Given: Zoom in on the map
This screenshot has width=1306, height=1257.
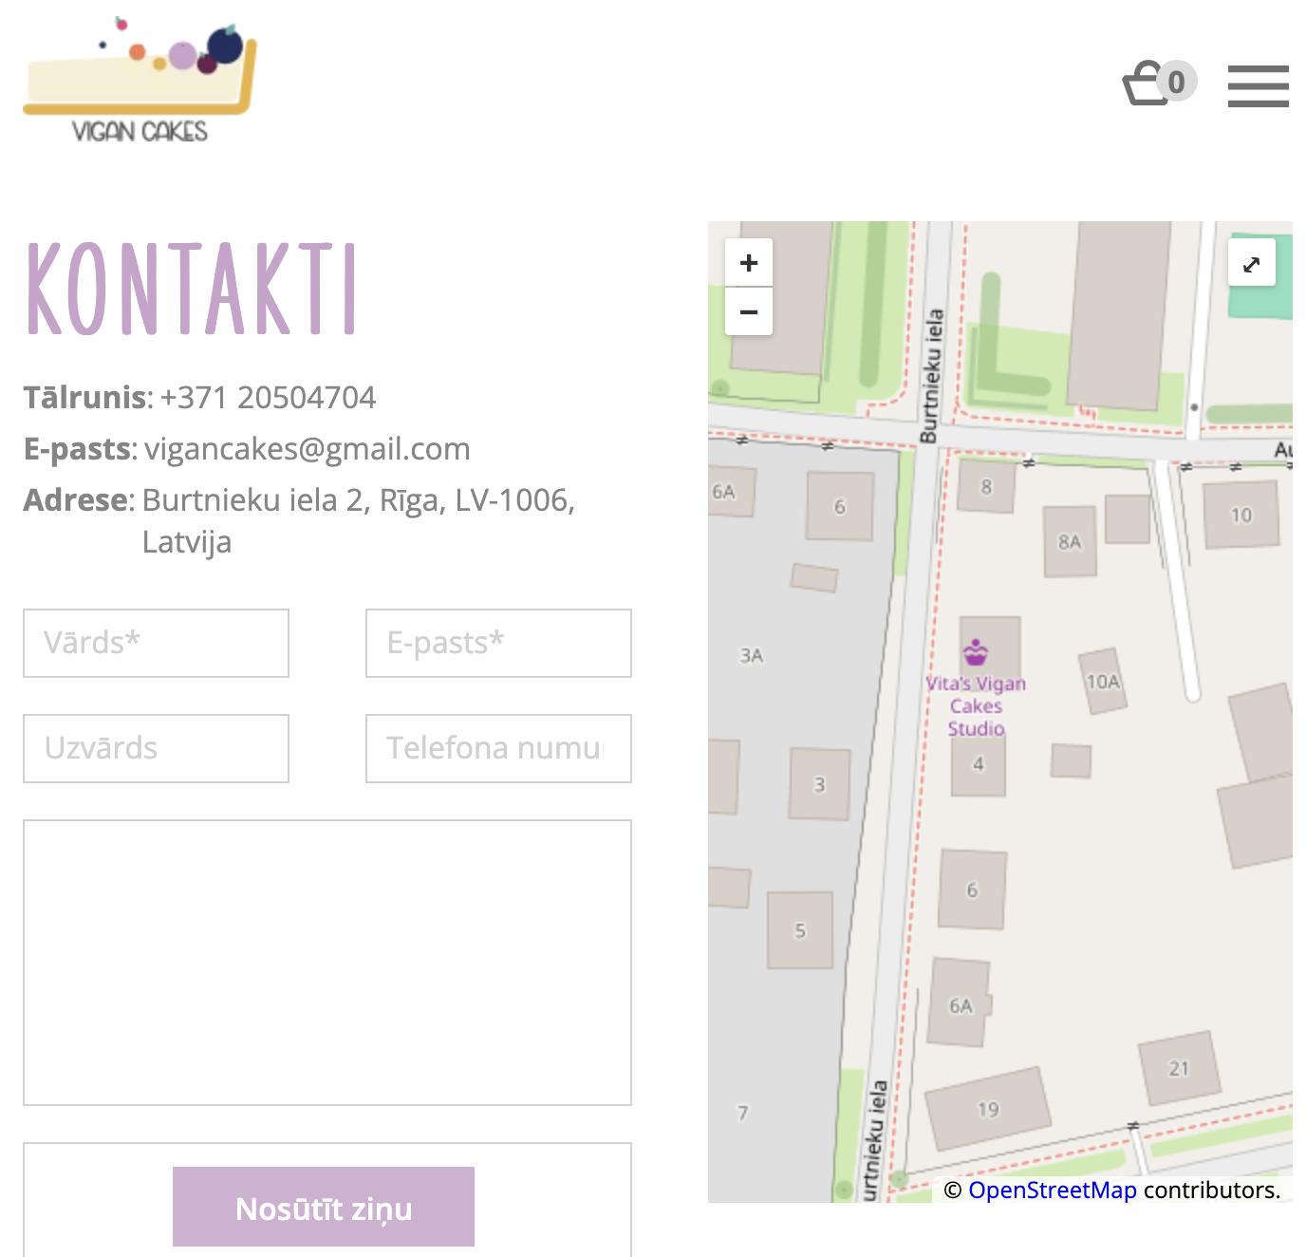Looking at the screenshot, I should (x=749, y=263).
